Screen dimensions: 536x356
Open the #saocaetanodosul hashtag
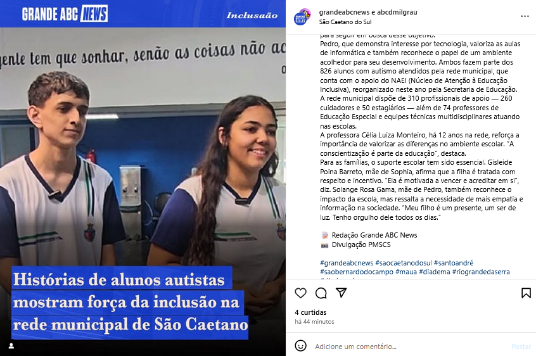[404, 263]
